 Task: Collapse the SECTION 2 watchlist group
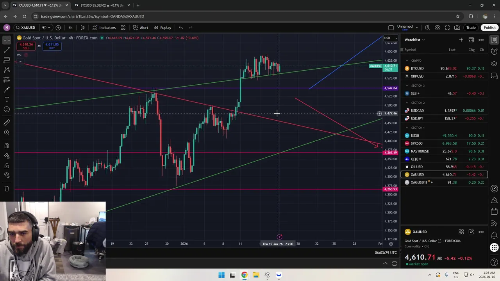pyautogui.click(x=407, y=103)
